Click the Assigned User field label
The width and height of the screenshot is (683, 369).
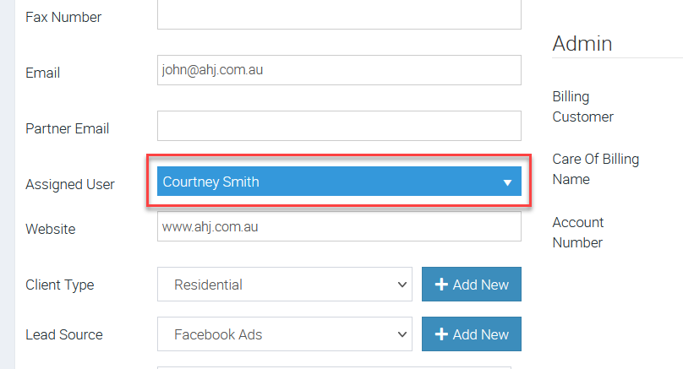tap(69, 184)
